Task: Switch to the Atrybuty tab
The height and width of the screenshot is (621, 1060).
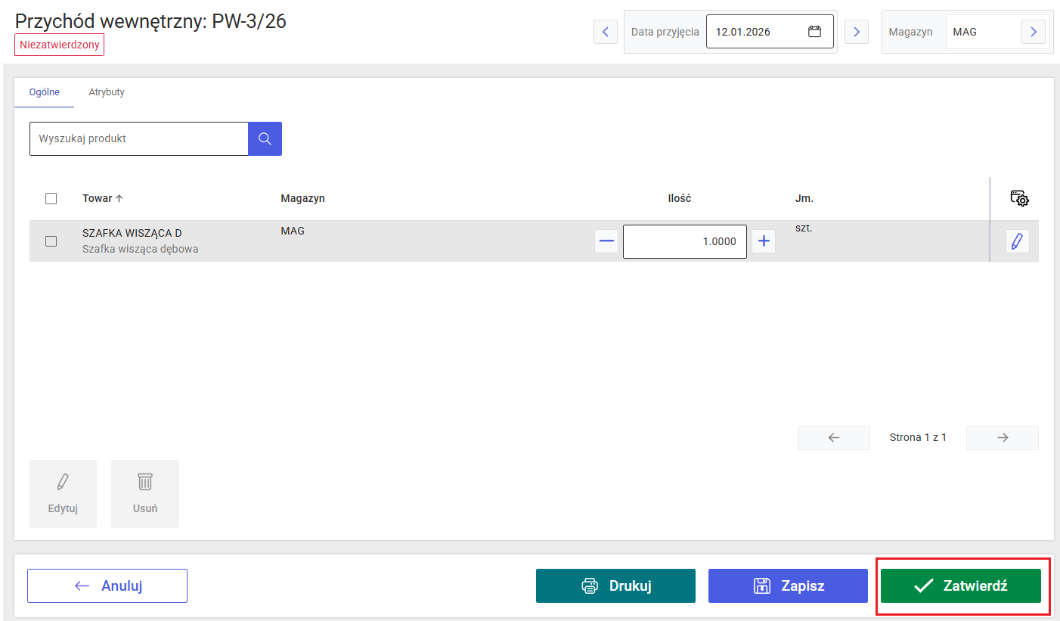Action: [x=107, y=92]
